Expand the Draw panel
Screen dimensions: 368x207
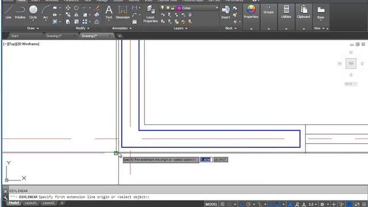[x=33, y=28]
